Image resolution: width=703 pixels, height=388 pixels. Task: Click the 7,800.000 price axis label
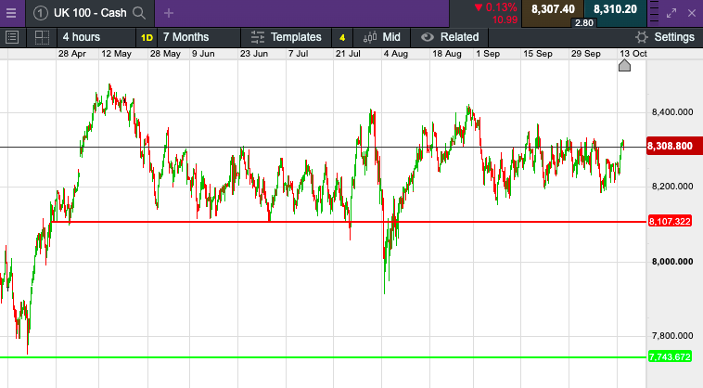click(x=672, y=336)
